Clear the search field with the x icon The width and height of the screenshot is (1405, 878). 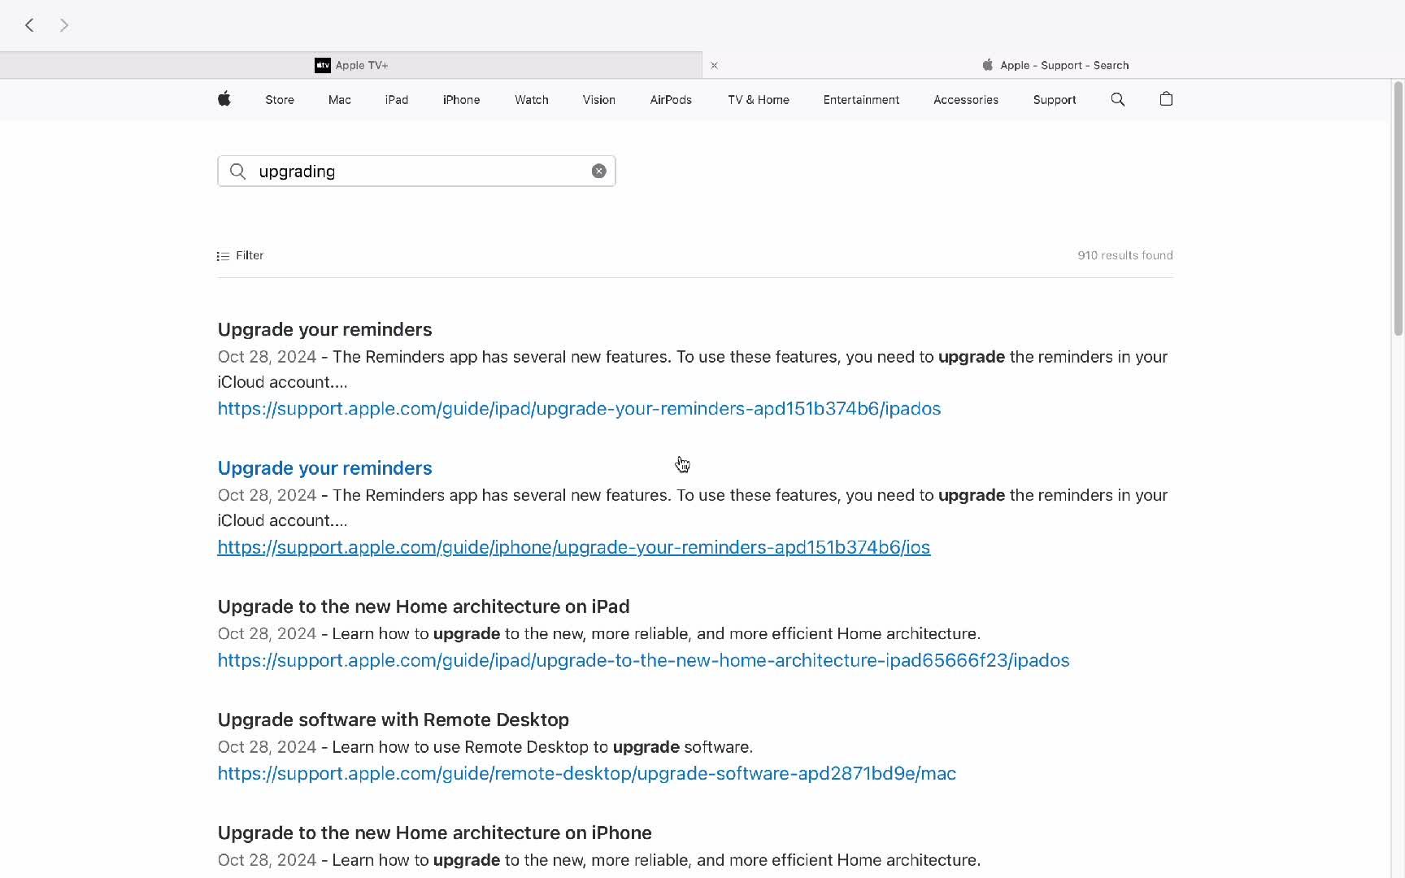pos(599,171)
